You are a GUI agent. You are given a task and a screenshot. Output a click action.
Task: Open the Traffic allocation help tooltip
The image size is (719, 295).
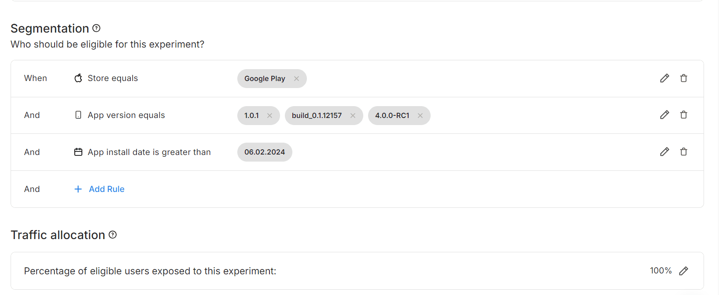113,235
